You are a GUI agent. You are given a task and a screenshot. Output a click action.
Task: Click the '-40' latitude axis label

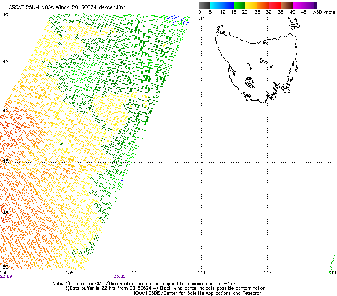(4, 15)
